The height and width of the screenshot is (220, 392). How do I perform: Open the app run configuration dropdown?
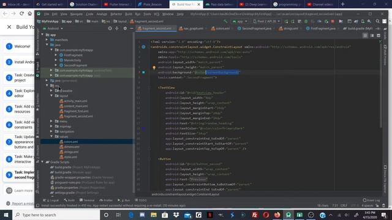pos(239,21)
